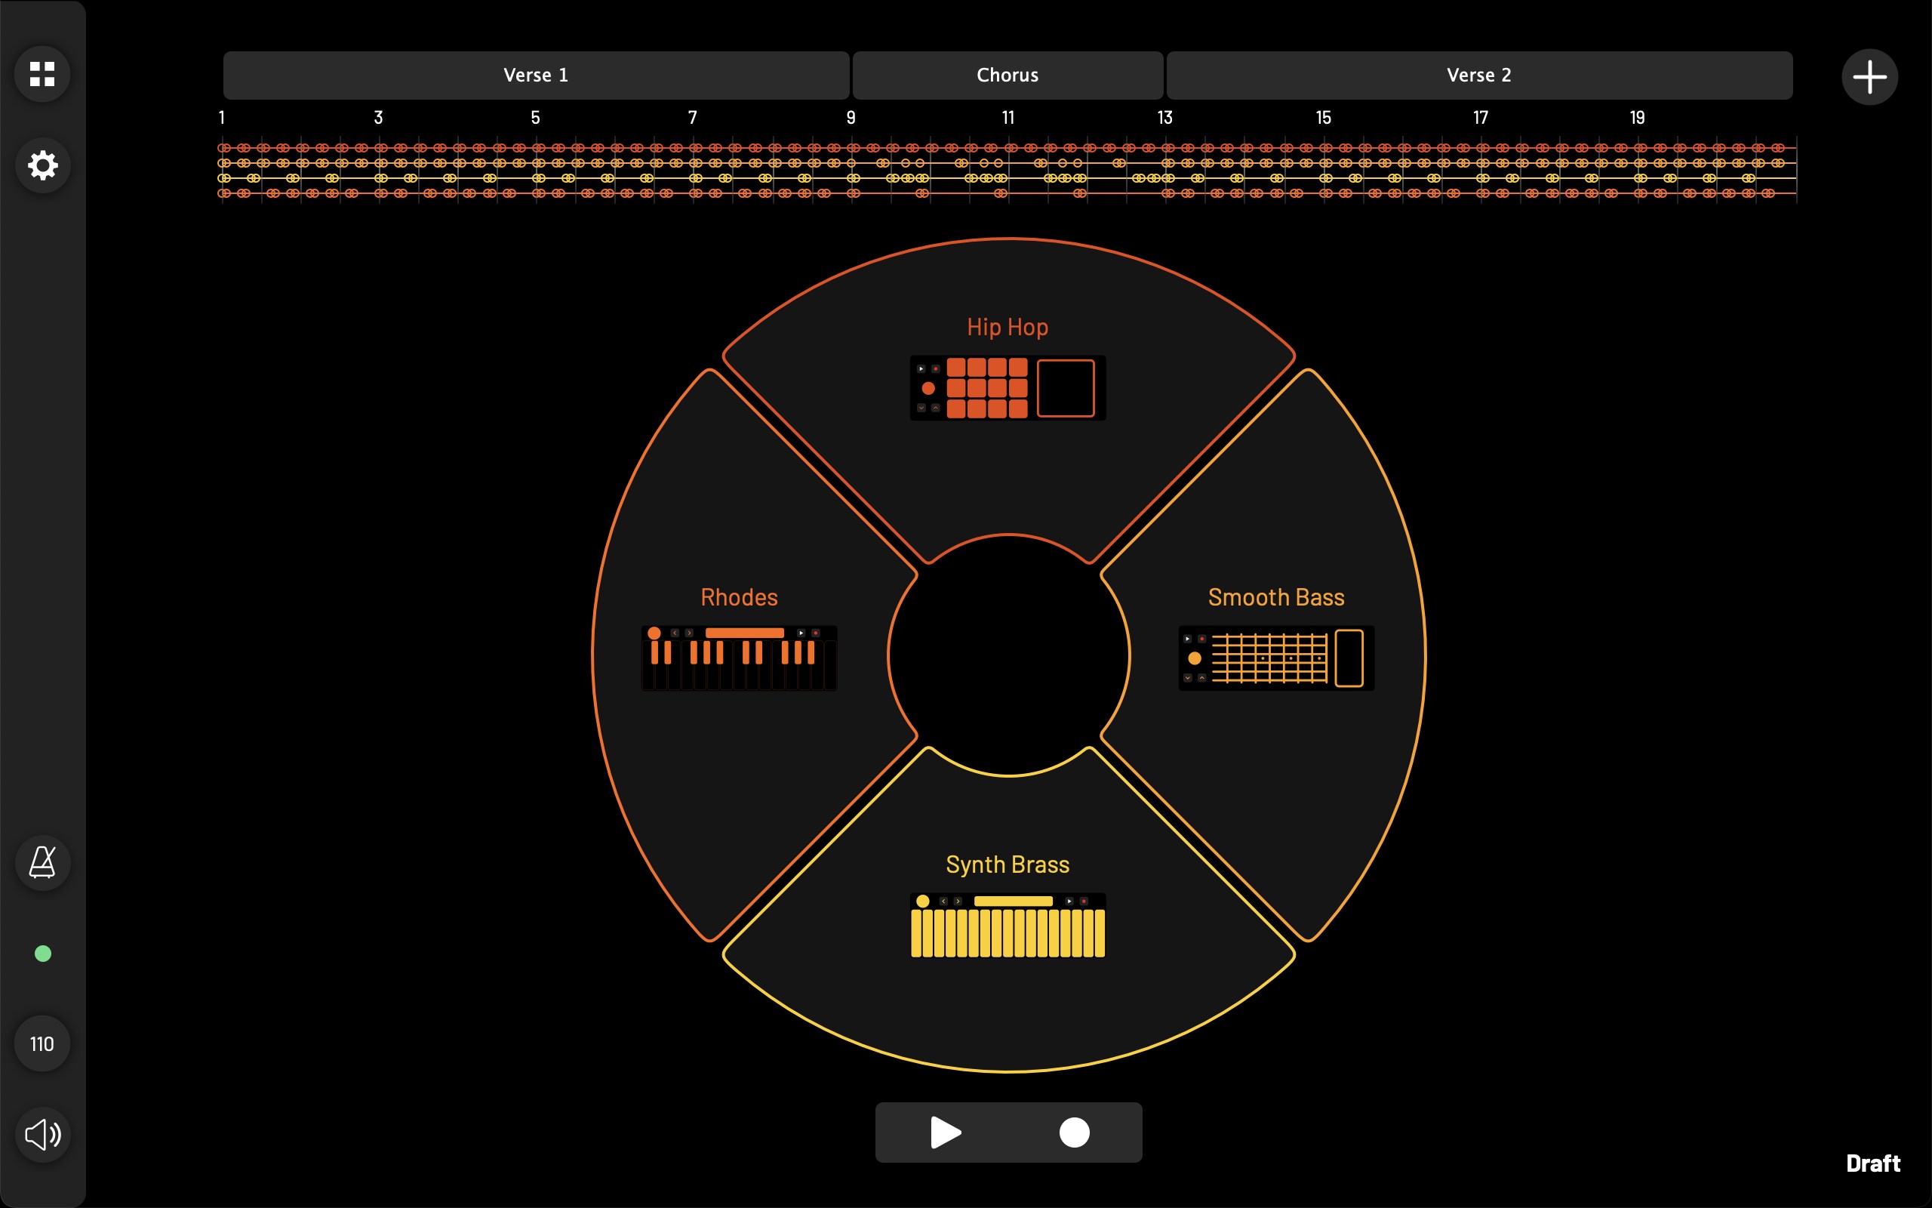Image resolution: width=1932 pixels, height=1208 pixels.
Task: Click the volume speaker icon
Action: pyautogui.click(x=42, y=1135)
